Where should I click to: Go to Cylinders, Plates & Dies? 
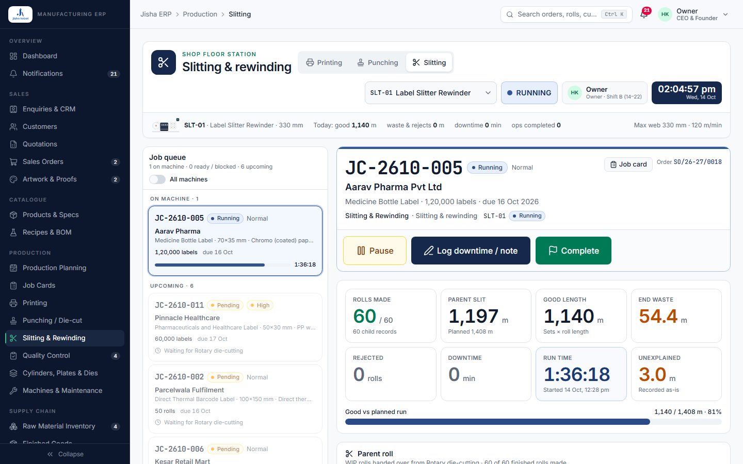[64, 373]
